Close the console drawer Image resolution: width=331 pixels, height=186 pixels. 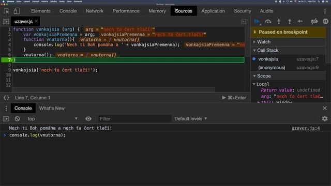[x=325, y=108]
